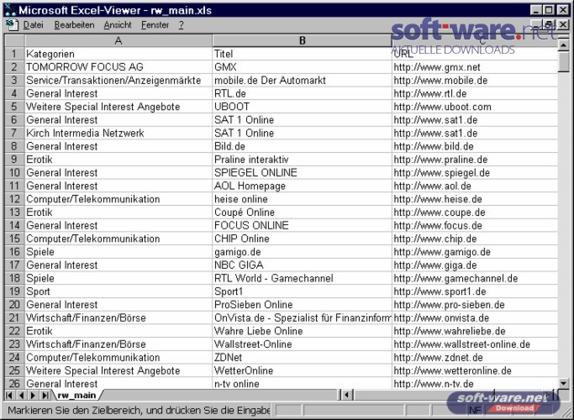Viewport: 574px width, 420px height.
Task: Select the Sport category cell in row 19
Action: (x=118, y=291)
